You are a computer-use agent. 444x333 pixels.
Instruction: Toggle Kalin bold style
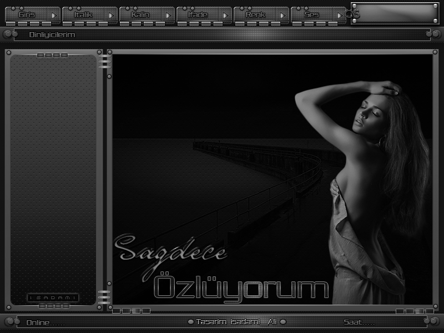[140, 15]
